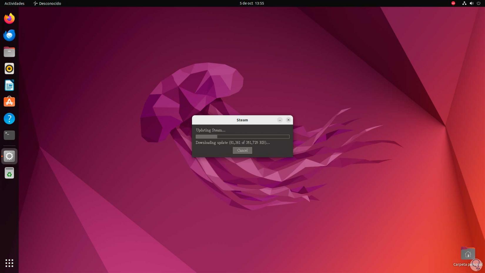Screen dimensions: 485x273
Task: Minimize the Steam updater window
Action: 280,120
